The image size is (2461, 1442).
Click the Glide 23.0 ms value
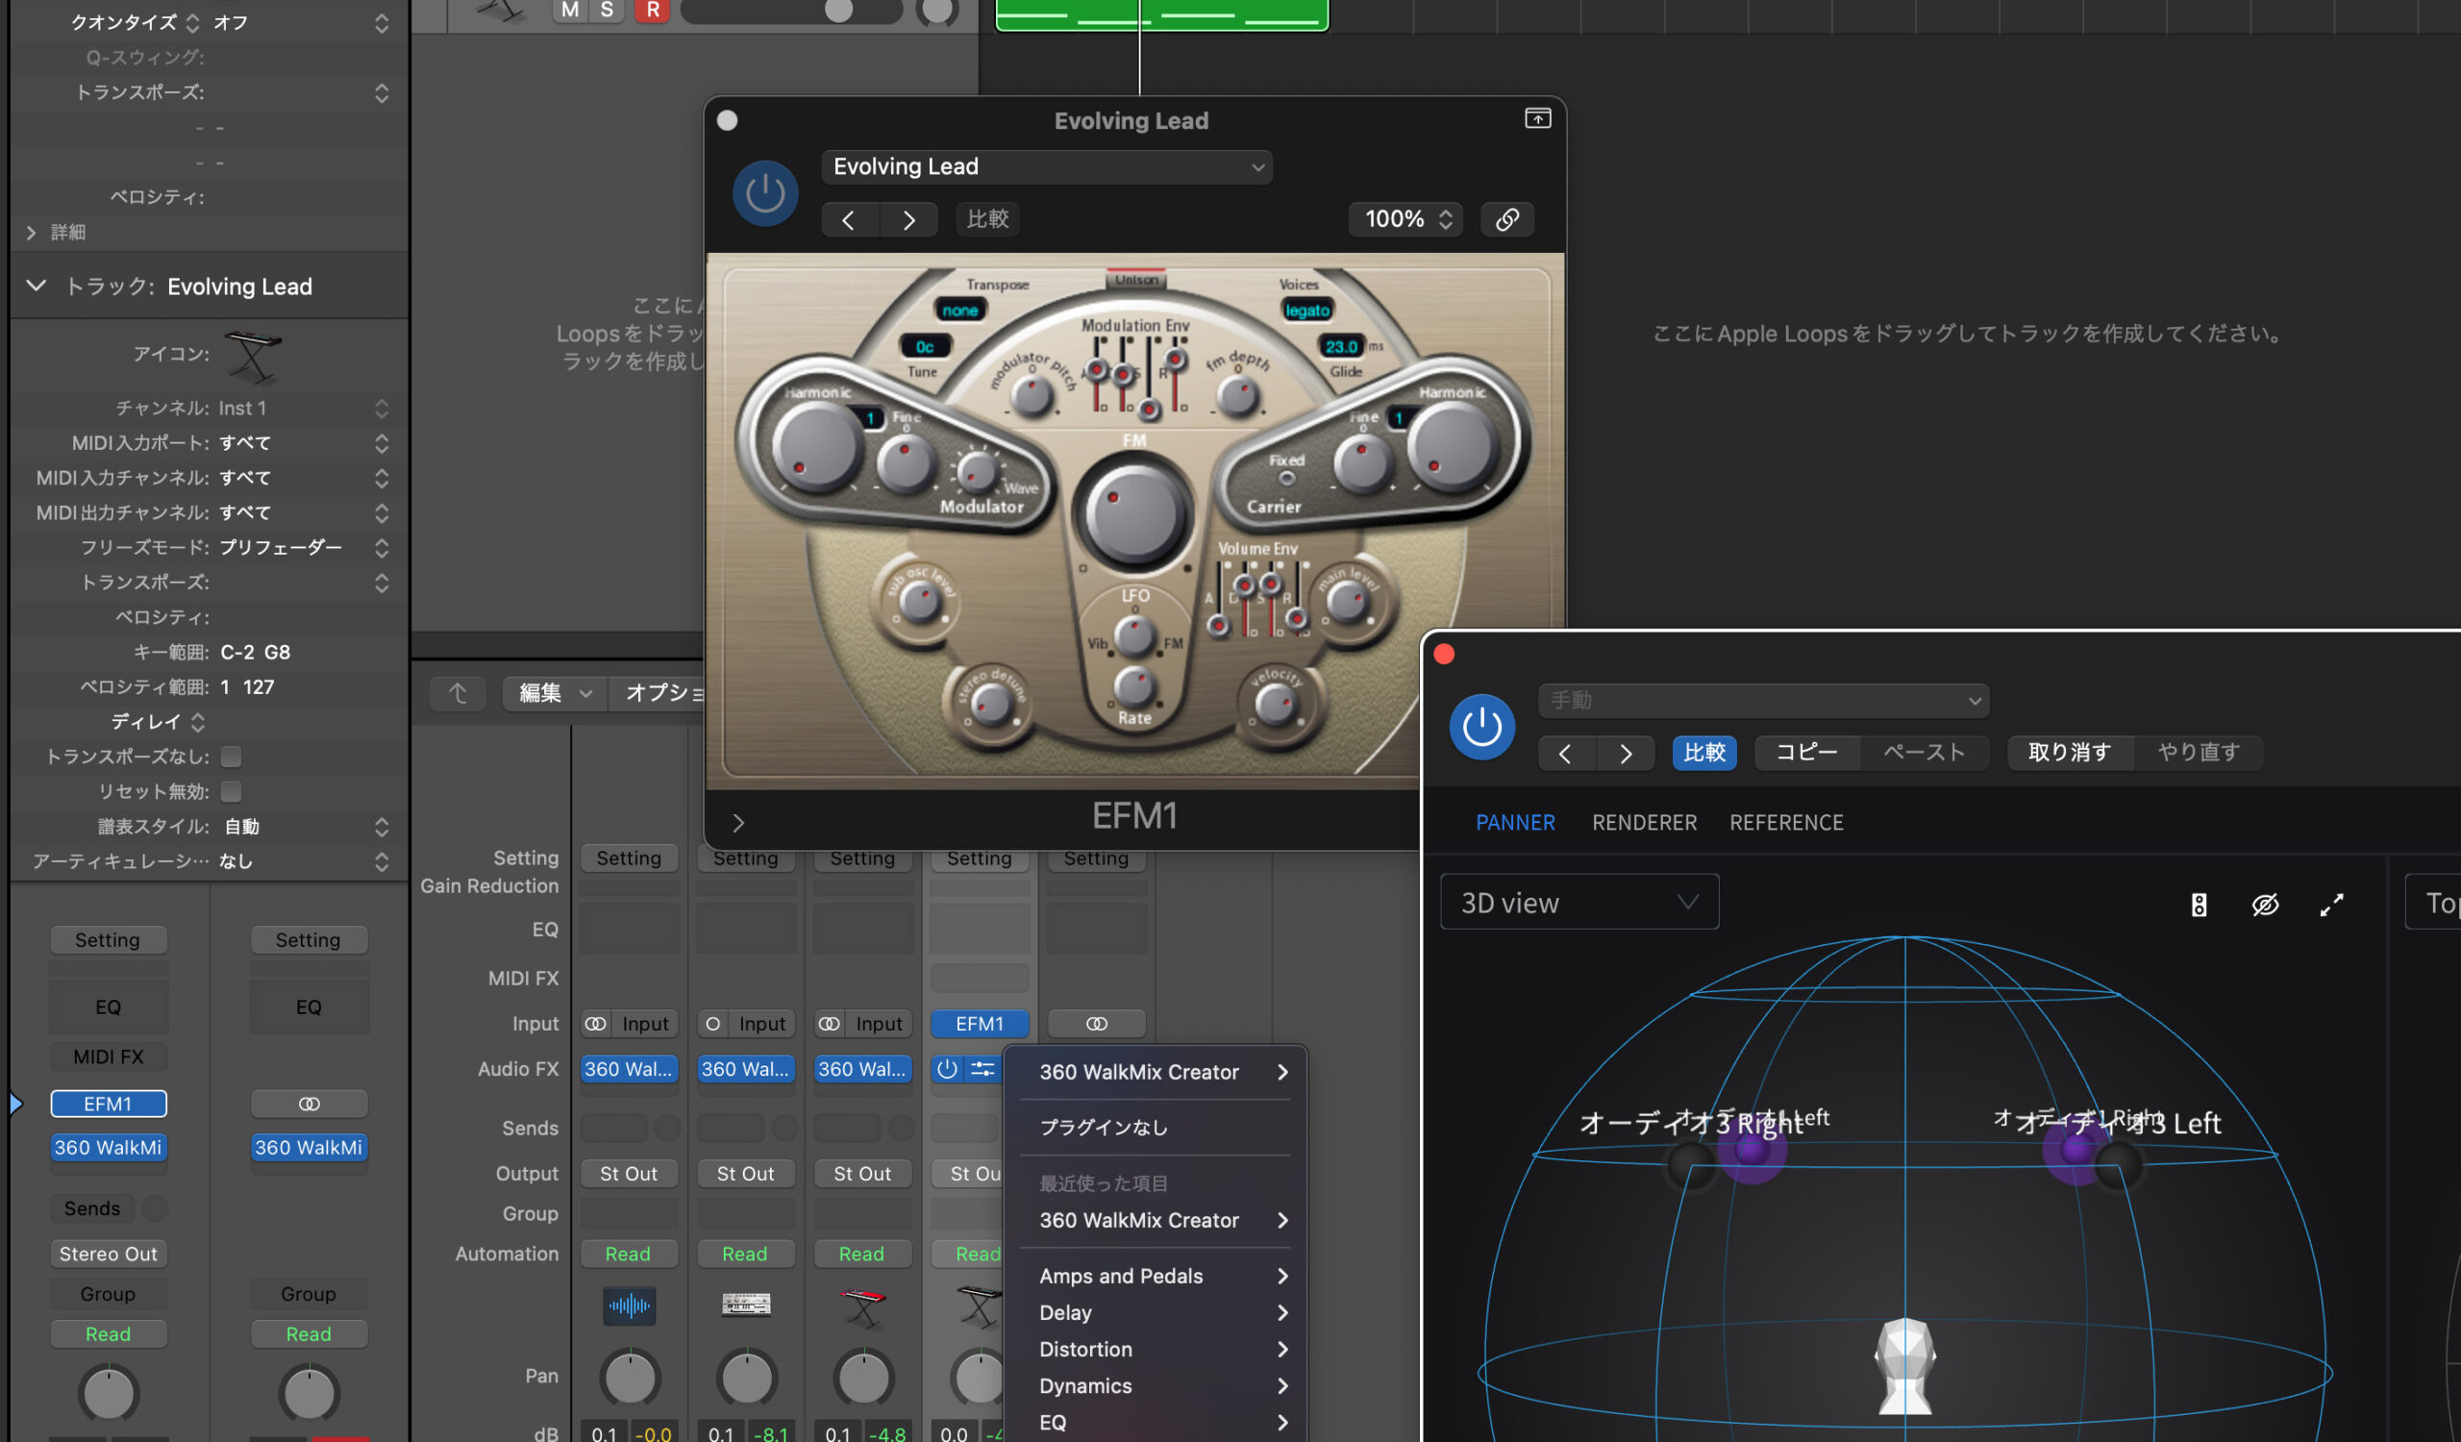[1342, 346]
